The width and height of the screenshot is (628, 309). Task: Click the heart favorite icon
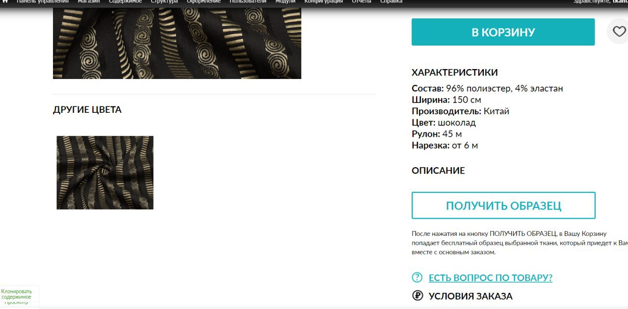pos(619,32)
